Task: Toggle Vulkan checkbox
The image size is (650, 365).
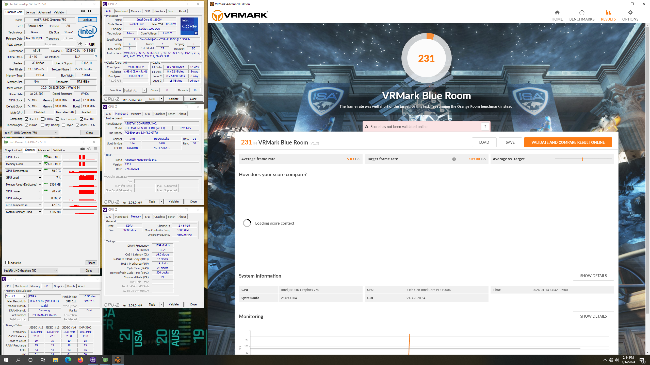Action: pyautogui.click(x=26, y=125)
